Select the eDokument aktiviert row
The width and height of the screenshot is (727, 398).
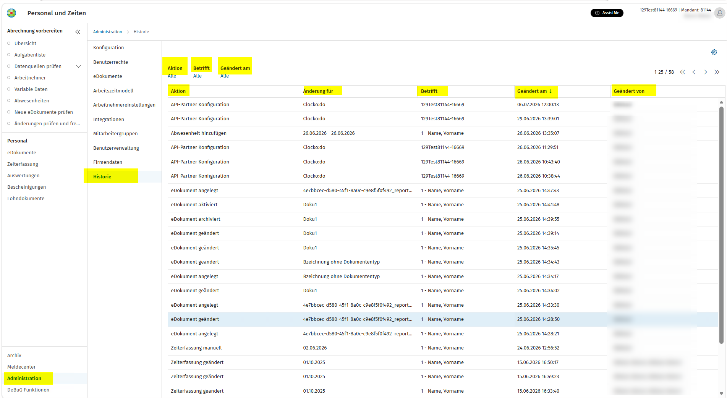(443, 205)
